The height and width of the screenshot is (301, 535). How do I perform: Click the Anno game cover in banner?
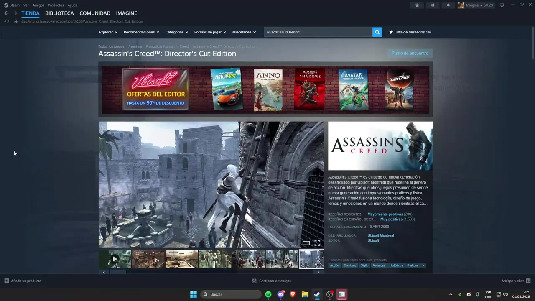click(268, 89)
